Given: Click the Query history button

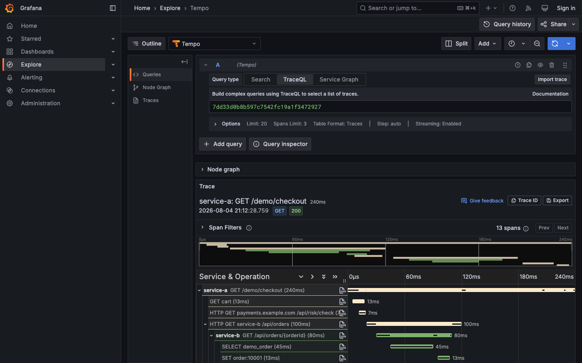Looking at the screenshot, I should [x=507, y=24].
